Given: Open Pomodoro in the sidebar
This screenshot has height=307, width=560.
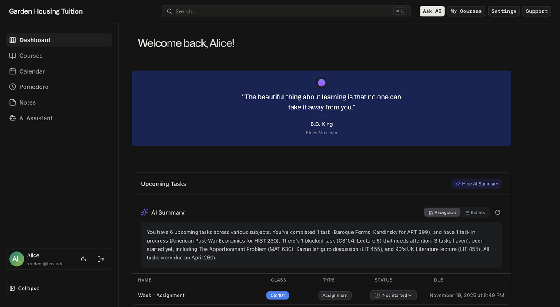Looking at the screenshot, I should coord(59,87).
